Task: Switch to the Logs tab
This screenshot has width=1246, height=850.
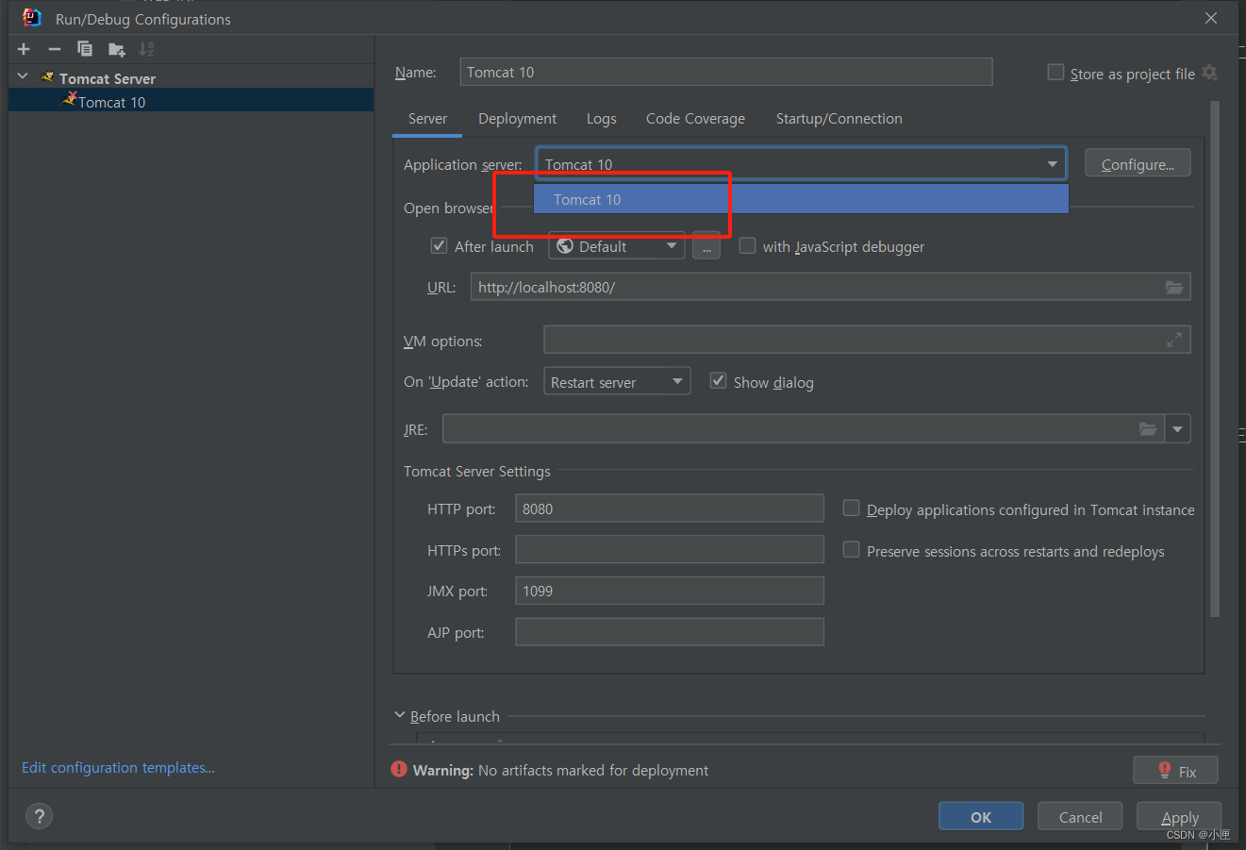Action: 601,119
